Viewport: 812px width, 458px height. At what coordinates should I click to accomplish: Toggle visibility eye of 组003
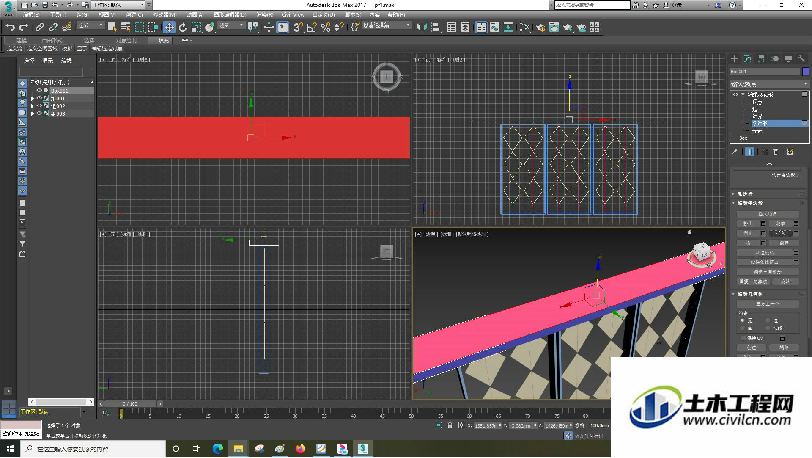[x=39, y=113]
